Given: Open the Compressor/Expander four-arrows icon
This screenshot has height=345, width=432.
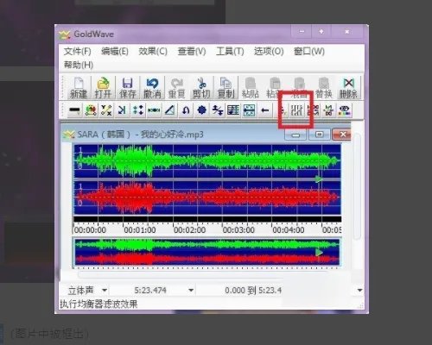Looking at the screenshot, I should [x=138, y=110].
